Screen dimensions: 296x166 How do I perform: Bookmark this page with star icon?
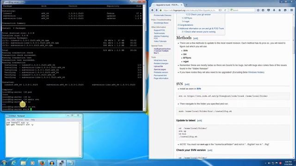258,10
